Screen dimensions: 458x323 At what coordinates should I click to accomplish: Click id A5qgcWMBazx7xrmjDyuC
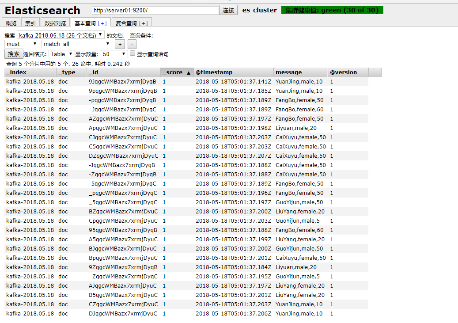[123, 239]
